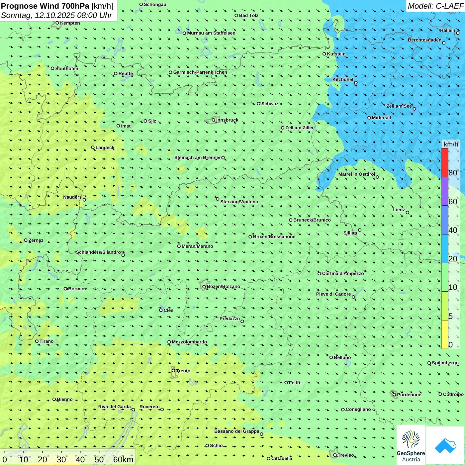The width and height of the screenshot is (465, 465).
Task: Click the 'Spilimbergo' label
Action: (445, 363)
